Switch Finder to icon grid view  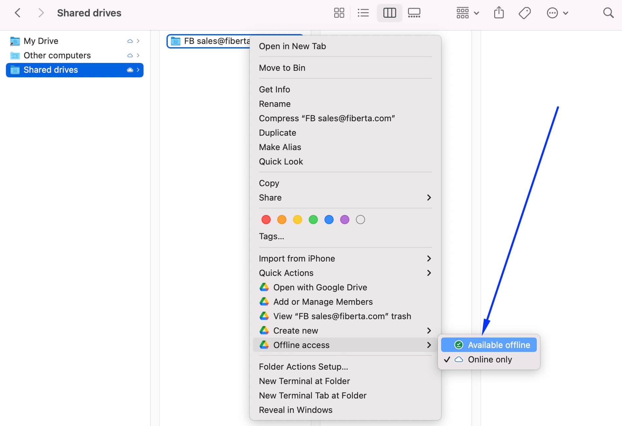pos(339,13)
